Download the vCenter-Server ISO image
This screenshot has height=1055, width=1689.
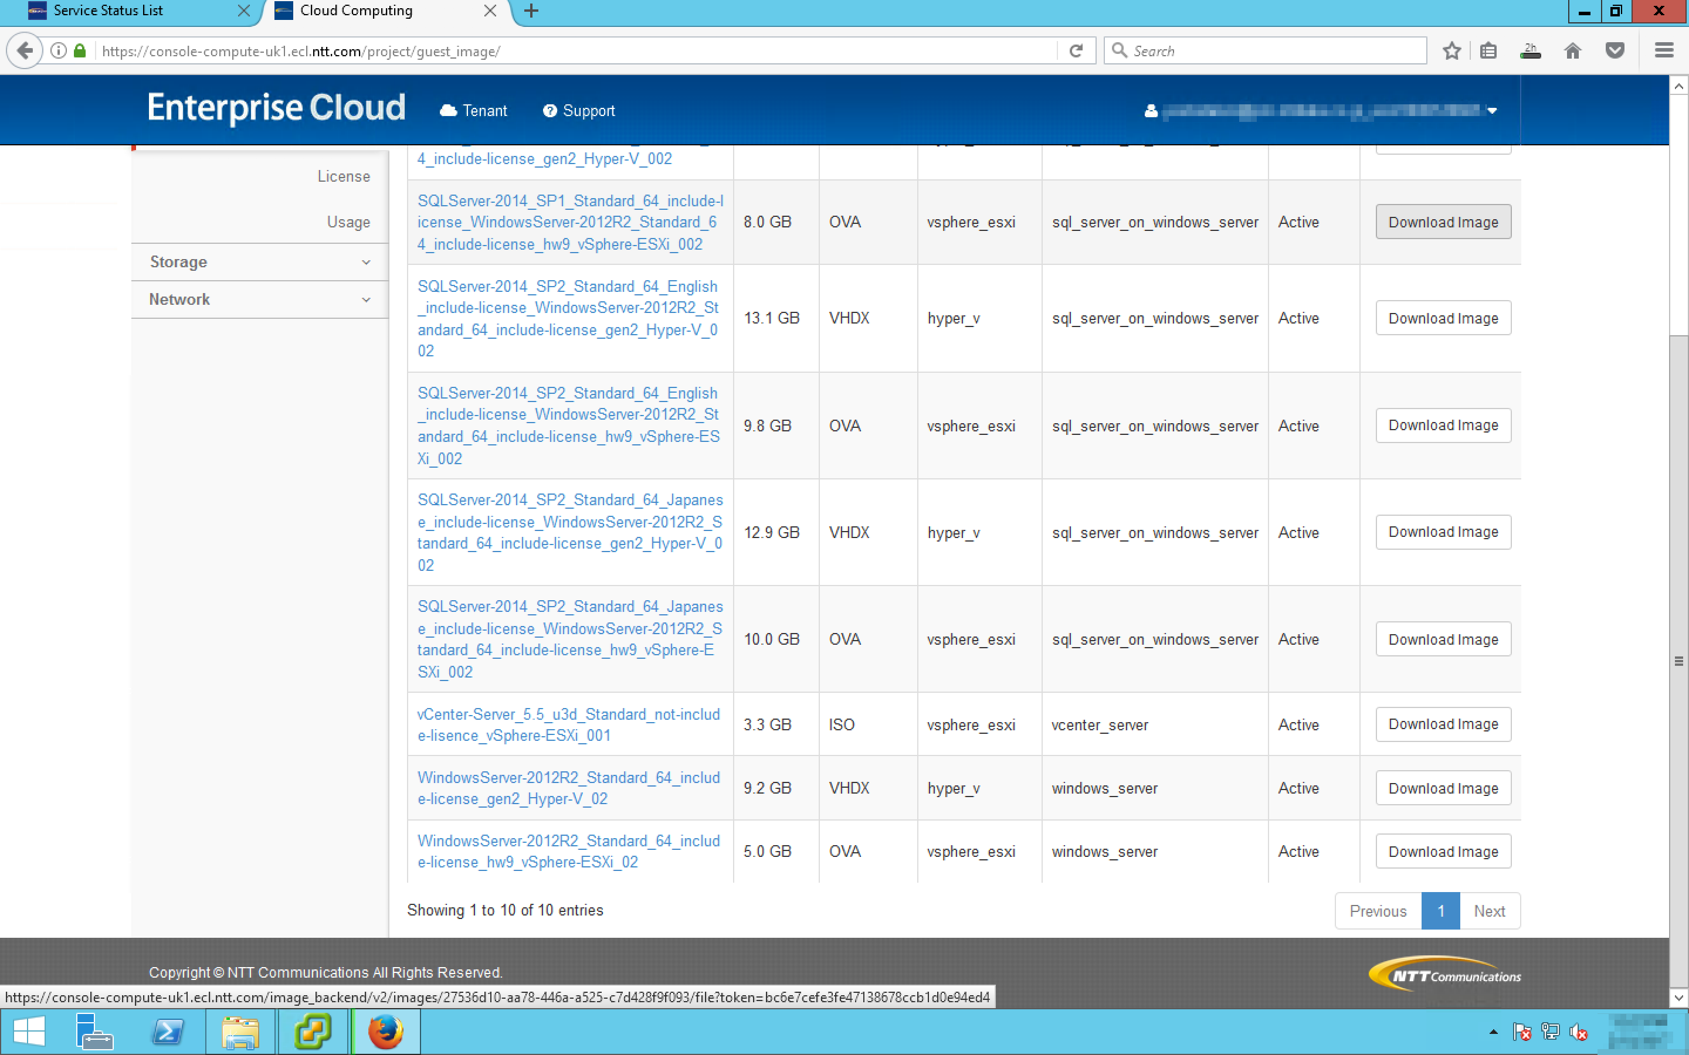[1443, 724]
